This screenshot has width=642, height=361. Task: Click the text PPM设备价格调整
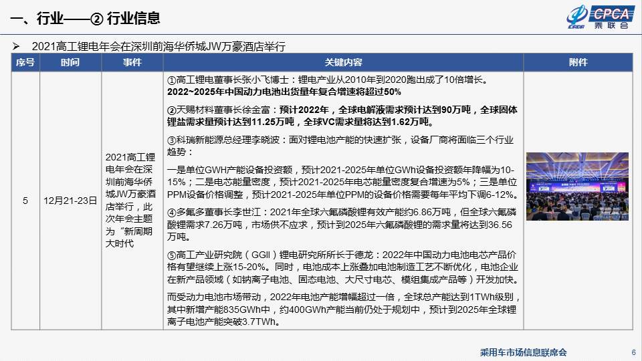205,195
